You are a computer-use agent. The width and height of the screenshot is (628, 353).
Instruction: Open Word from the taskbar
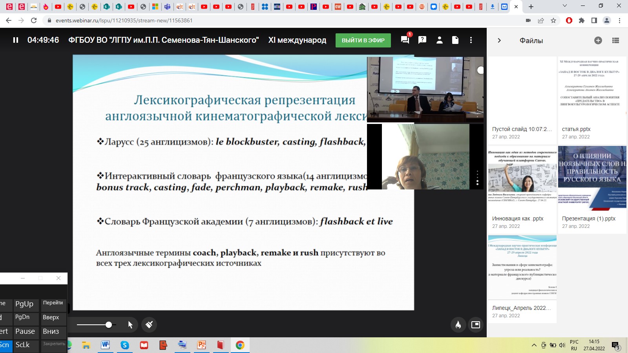(105, 345)
